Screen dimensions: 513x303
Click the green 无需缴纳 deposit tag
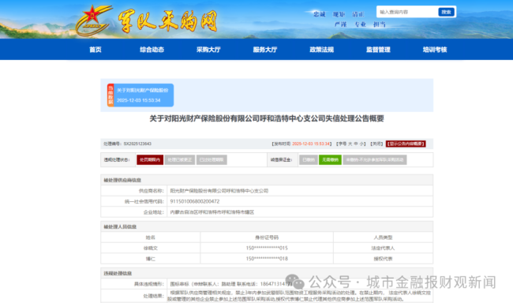[x=330, y=159]
